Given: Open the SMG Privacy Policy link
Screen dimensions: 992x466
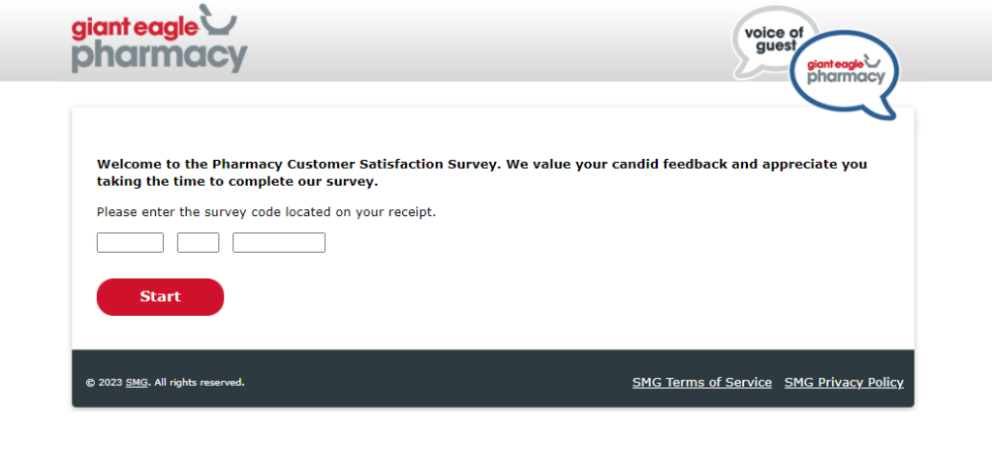Looking at the screenshot, I should point(844,383).
